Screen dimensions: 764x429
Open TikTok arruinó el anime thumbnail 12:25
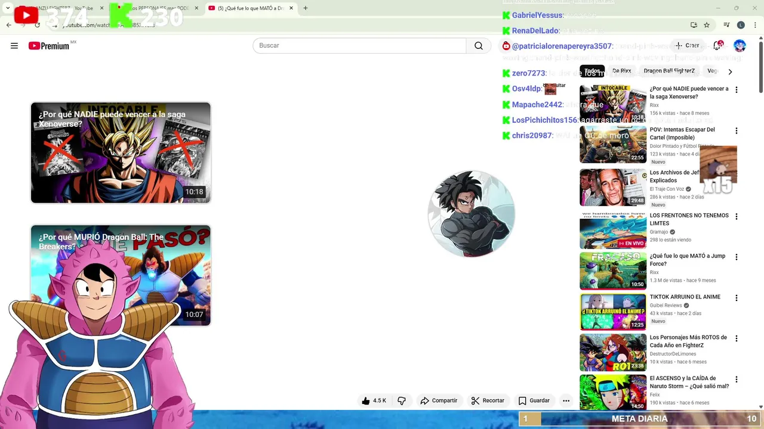point(613,312)
